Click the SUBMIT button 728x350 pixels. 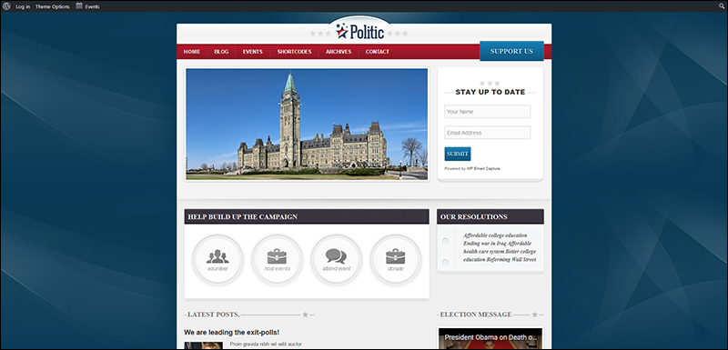[x=458, y=154]
